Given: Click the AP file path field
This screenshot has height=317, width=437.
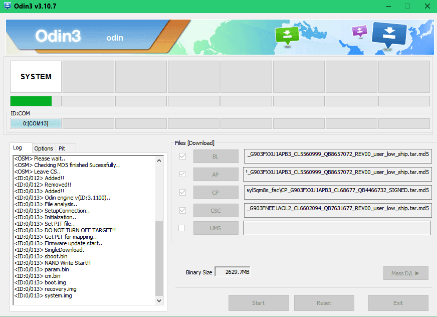Looking at the screenshot, I should click(x=338, y=174).
